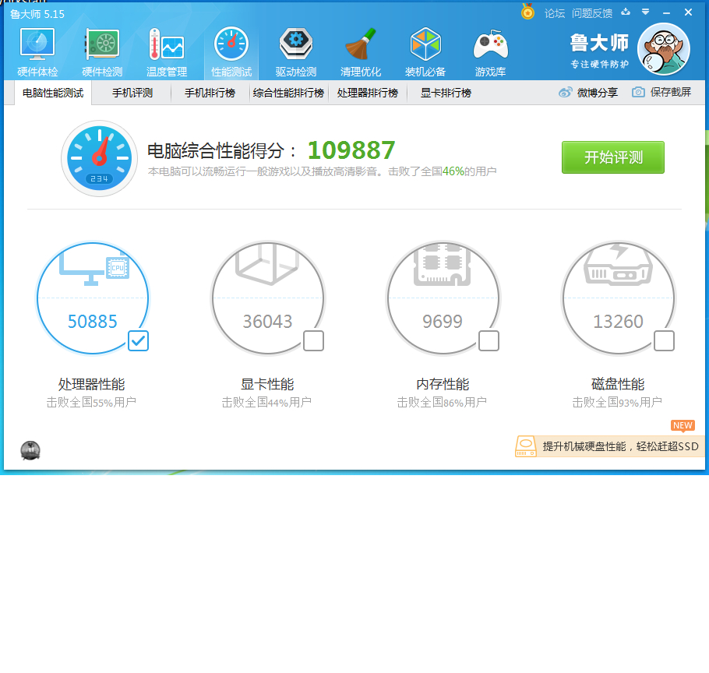This screenshot has height=673, width=709.
Task: Open the 论坛 forum link
Action: [x=555, y=13]
